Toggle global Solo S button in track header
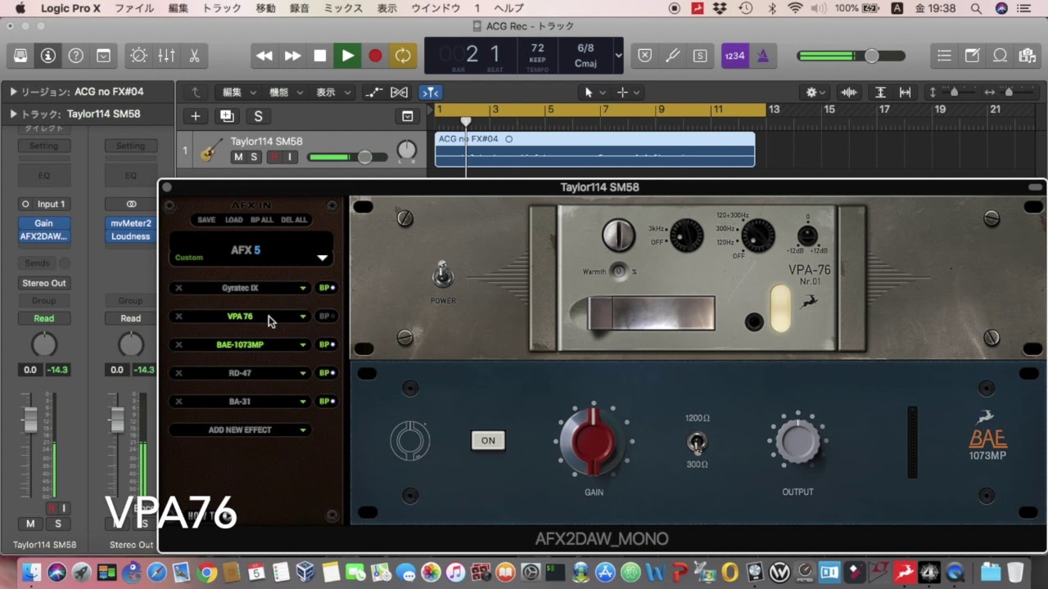Viewport: 1048px width, 589px height. pos(258,116)
